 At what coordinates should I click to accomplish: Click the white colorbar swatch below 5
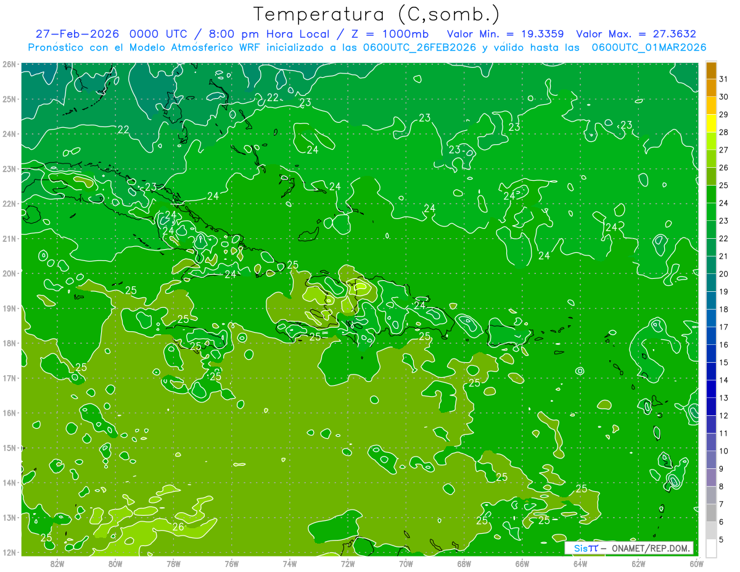(711, 548)
